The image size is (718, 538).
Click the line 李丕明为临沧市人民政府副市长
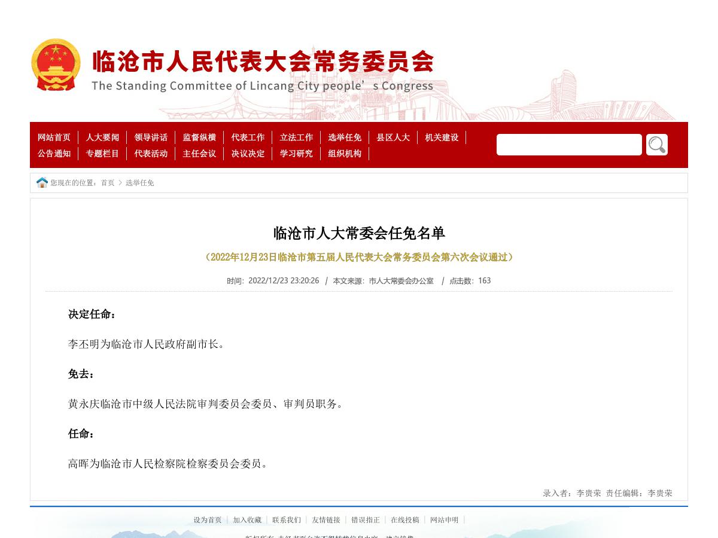point(147,344)
